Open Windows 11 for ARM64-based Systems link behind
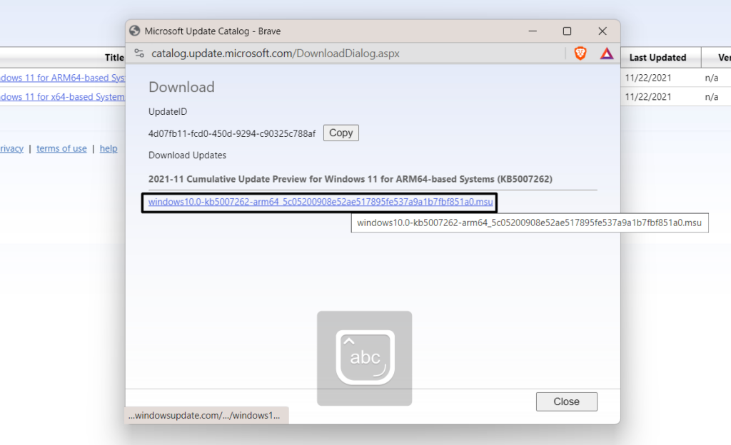731x445 pixels. (63, 78)
